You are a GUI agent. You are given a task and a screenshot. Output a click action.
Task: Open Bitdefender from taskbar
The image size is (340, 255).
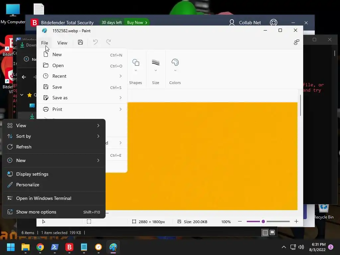pyautogui.click(x=69, y=247)
